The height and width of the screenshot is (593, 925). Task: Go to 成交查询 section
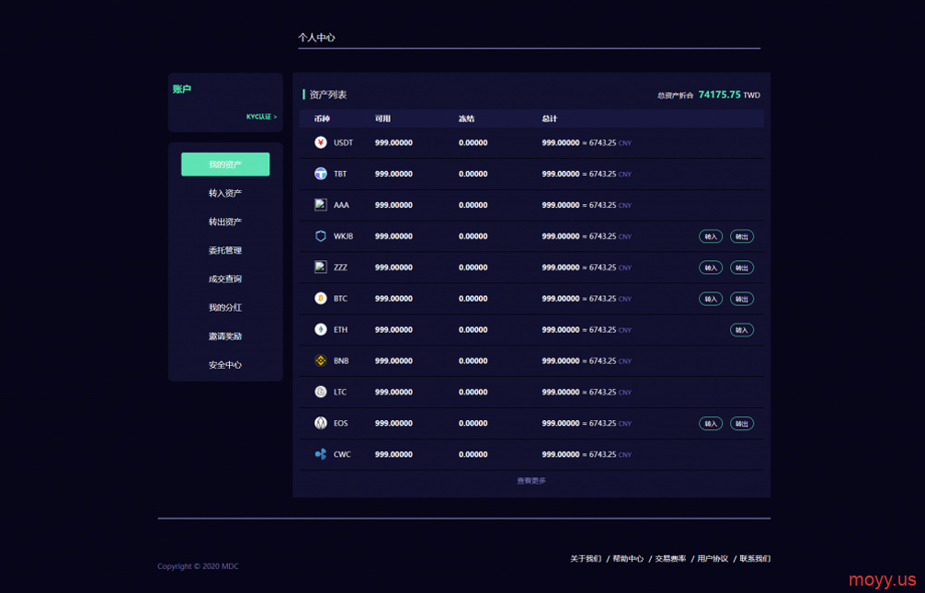click(x=225, y=279)
